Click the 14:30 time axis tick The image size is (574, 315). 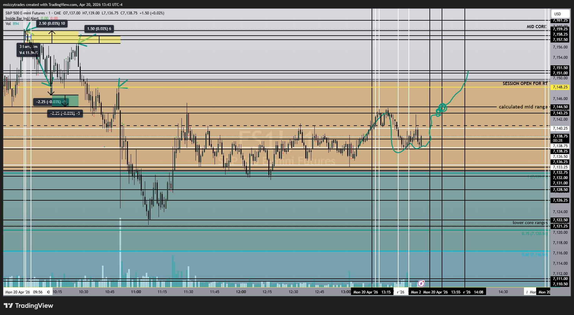click(503, 292)
